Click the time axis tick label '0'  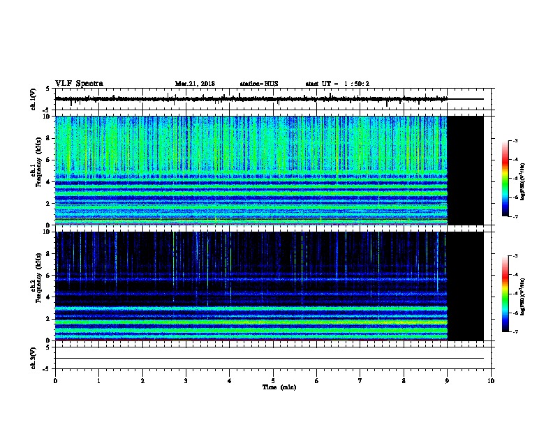(x=55, y=381)
